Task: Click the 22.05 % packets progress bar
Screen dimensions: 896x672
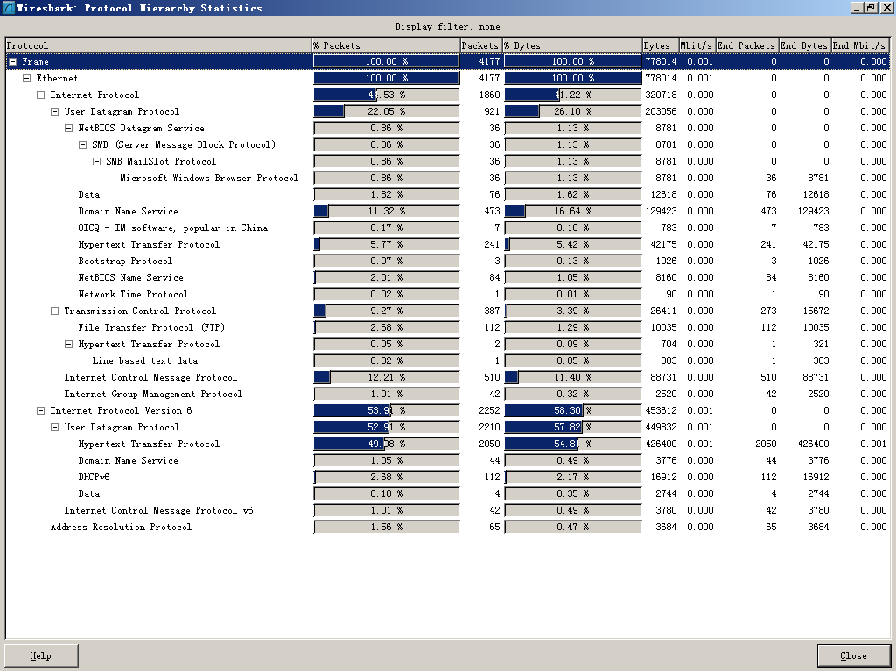Action: pos(386,111)
